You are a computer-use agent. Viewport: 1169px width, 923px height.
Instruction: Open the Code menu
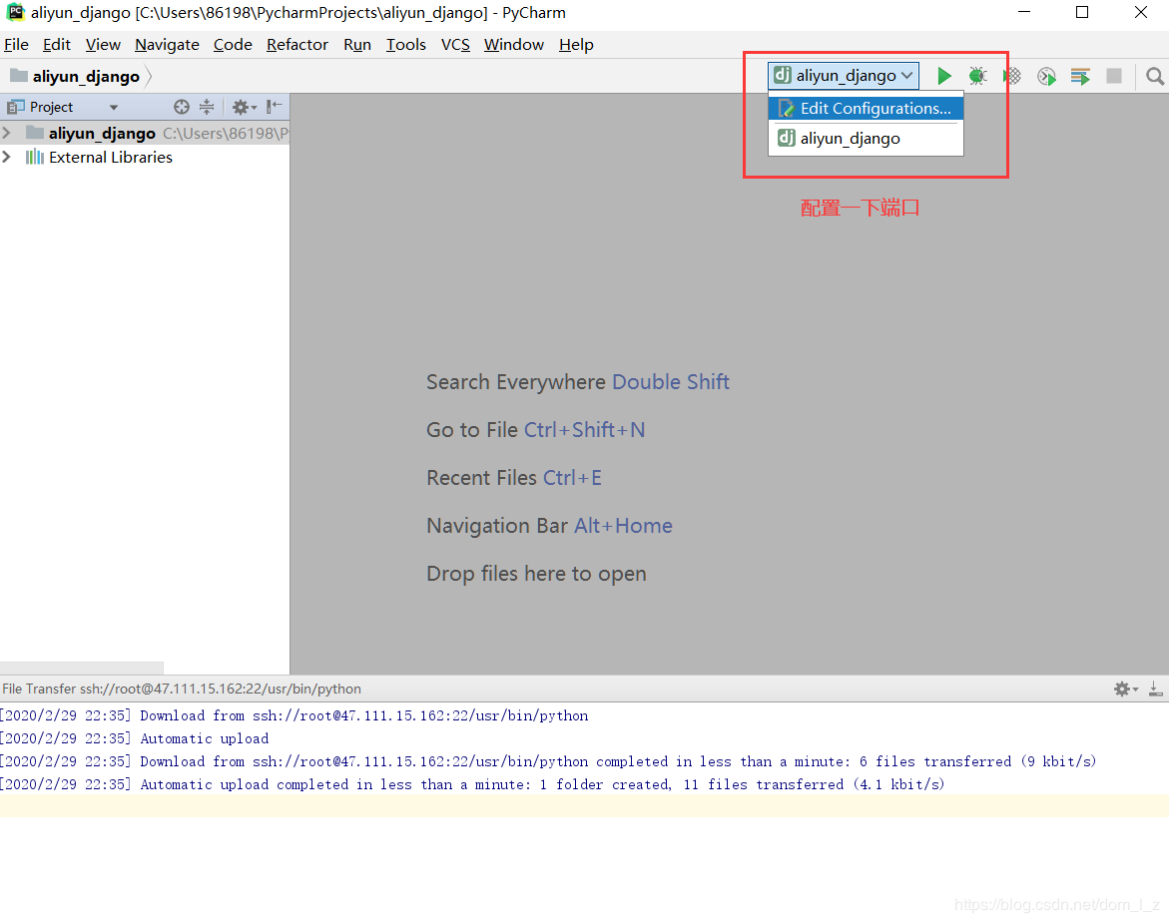click(233, 45)
